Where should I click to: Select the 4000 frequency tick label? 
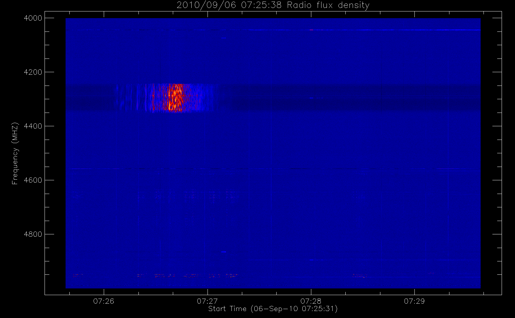33,18
